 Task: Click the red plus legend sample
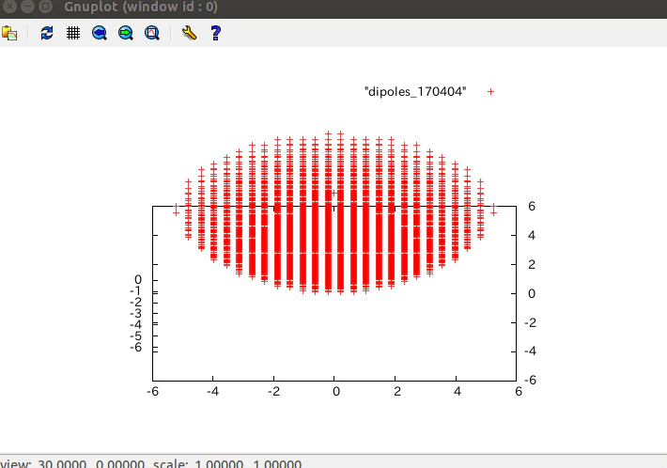point(491,91)
